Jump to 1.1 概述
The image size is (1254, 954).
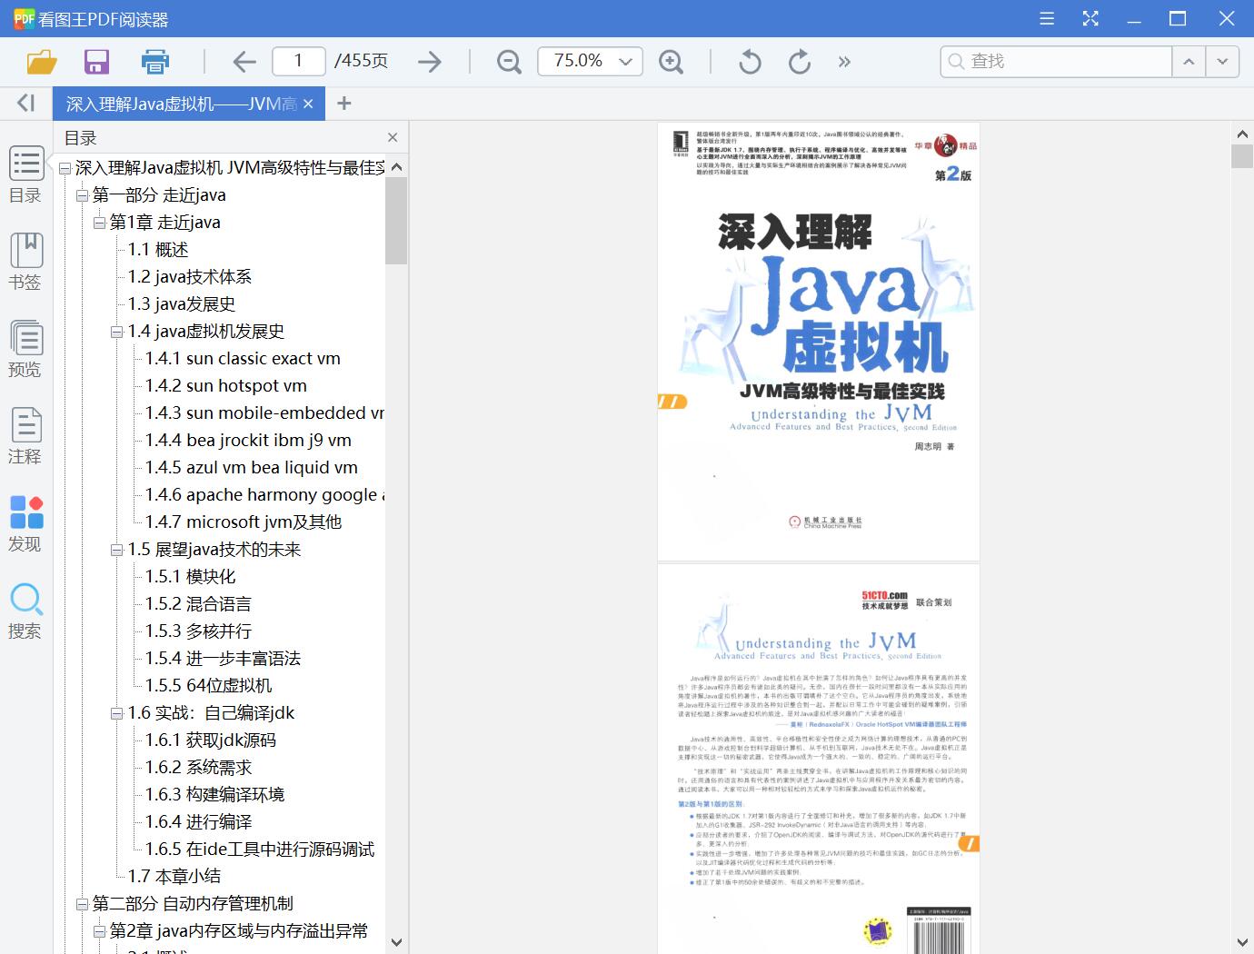coord(158,249)
